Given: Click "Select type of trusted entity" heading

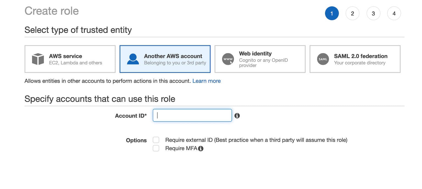Looking at the screenshot, I should pyautogui.click(x=78, y=30).
